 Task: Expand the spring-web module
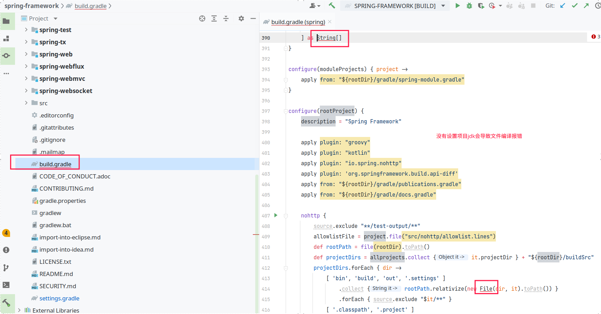pyautogui.click(x=26, y=54)
